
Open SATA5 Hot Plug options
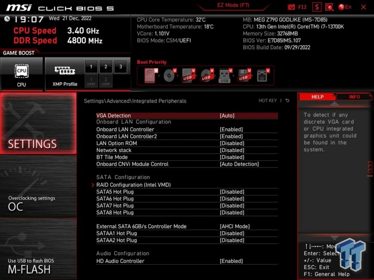point(187,192)
